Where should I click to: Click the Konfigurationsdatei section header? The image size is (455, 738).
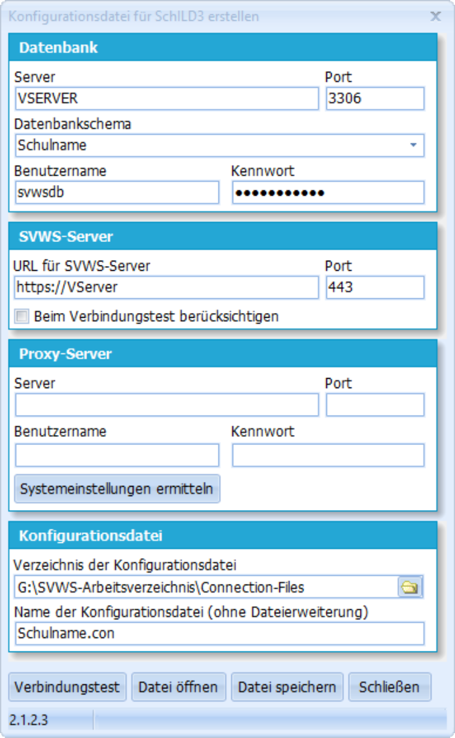click(x=223, y=536)
